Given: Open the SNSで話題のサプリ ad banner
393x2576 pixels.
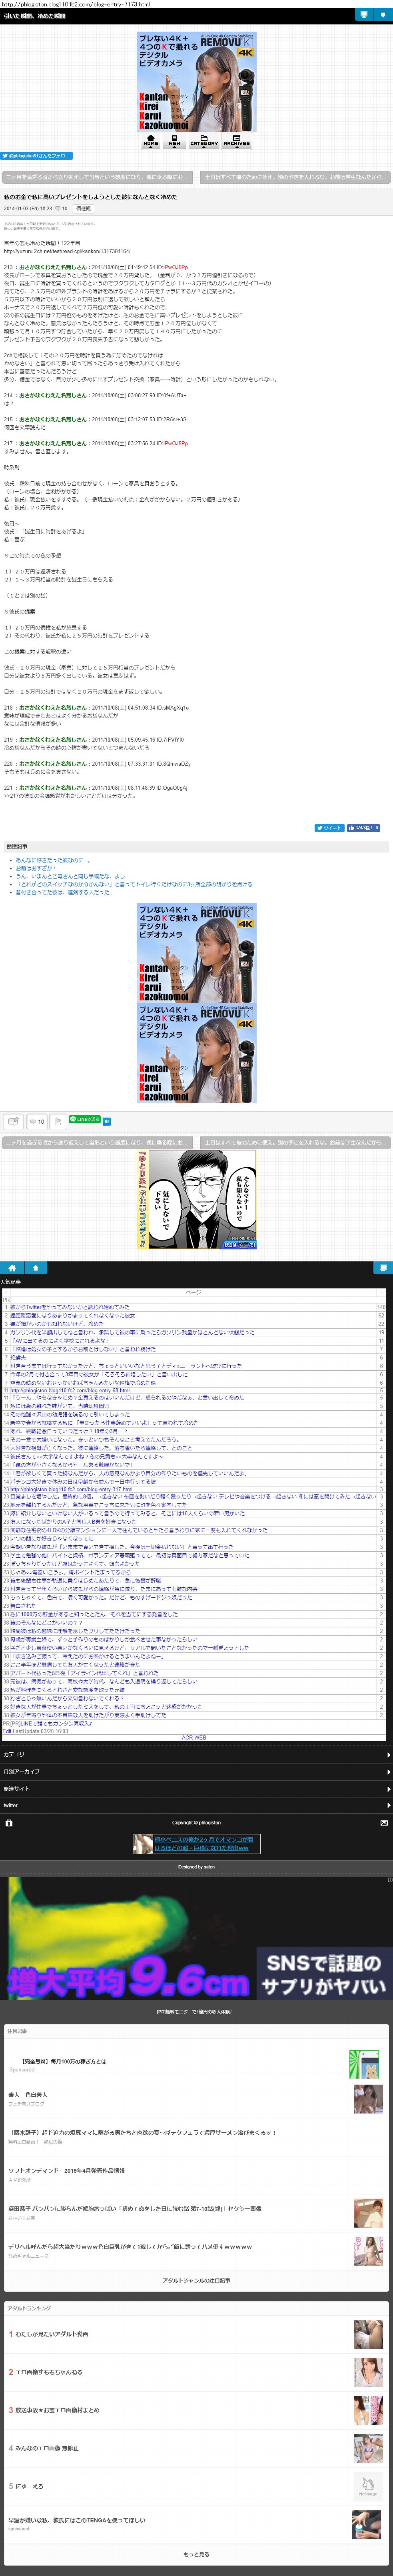Looking at the screenshot, I should 197,1939.
